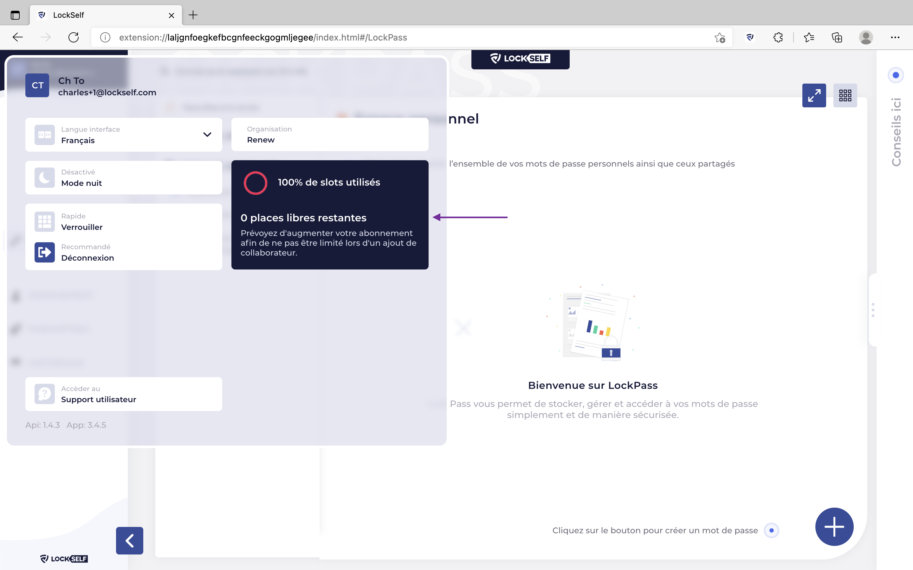The image size is (913, 570).
Task: Open the LockSelf extension toolbar icon
Action: [750, 37]
